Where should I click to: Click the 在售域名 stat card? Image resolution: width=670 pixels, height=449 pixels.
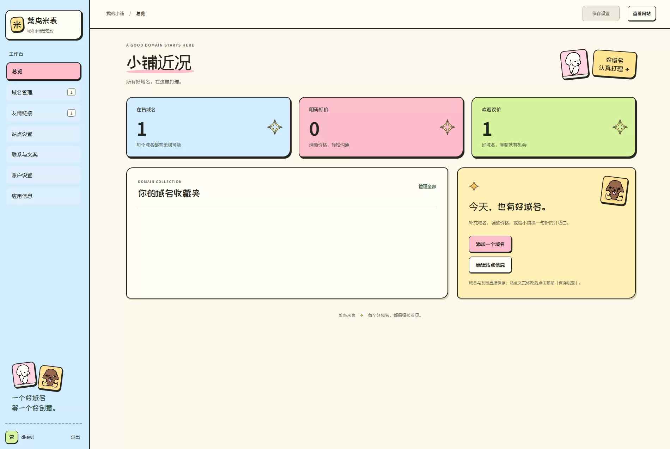click(x=208, y=127)
